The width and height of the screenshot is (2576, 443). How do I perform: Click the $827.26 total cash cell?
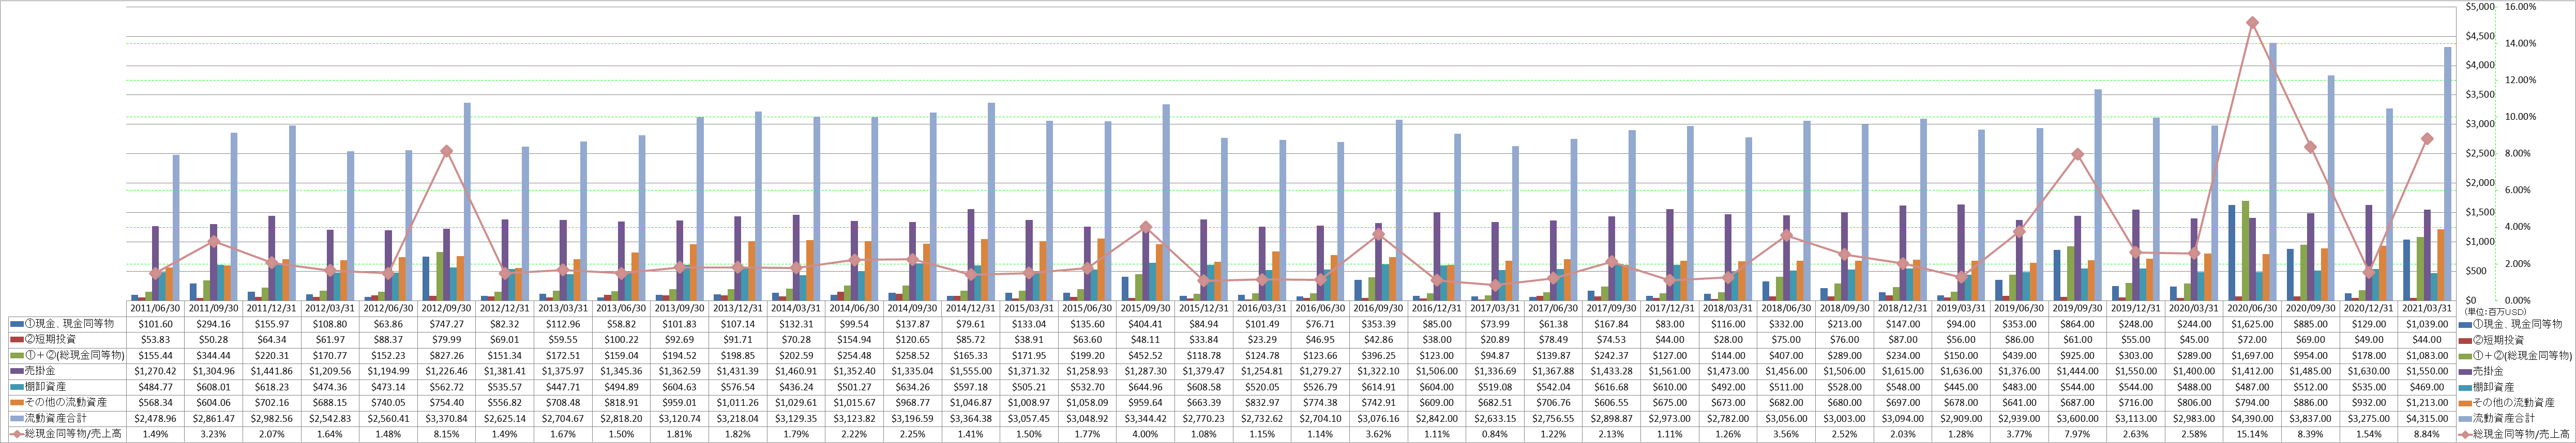pyautogui.click(x=447, y=355)
